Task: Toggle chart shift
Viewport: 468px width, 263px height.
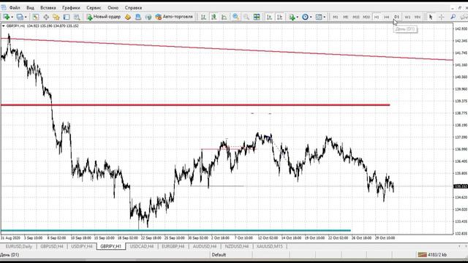Action: click(x=279, y=17)
